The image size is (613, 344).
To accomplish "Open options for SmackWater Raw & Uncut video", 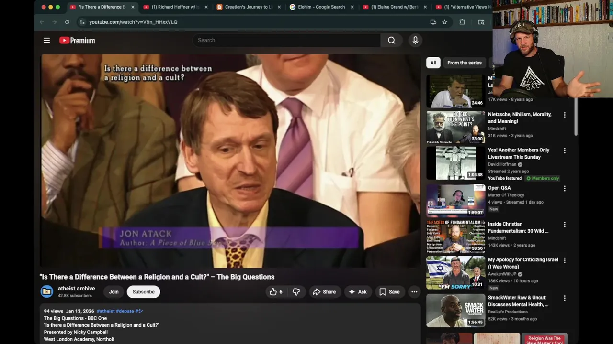I will click(564, 298).
